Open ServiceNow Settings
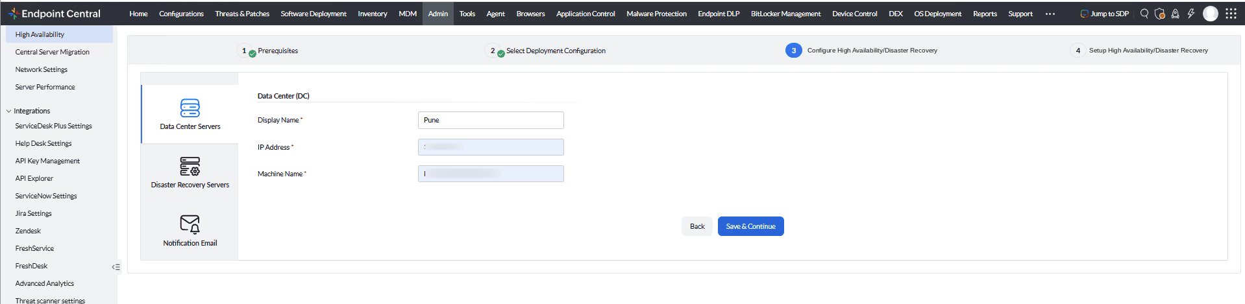1245x304 pixels. 46,196
